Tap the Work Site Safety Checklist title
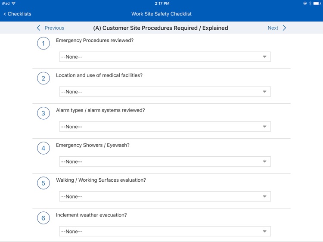Screen dimensions: 323x242 pyautogui.click(x=161, y=14)
